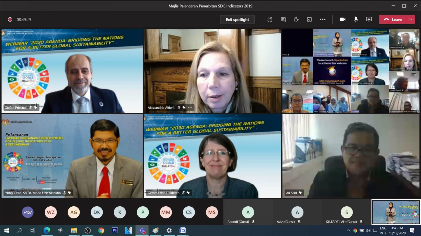
Task: Adjust the system volume speaker icon
Action: pyautogui.click(x=368, y=230)
